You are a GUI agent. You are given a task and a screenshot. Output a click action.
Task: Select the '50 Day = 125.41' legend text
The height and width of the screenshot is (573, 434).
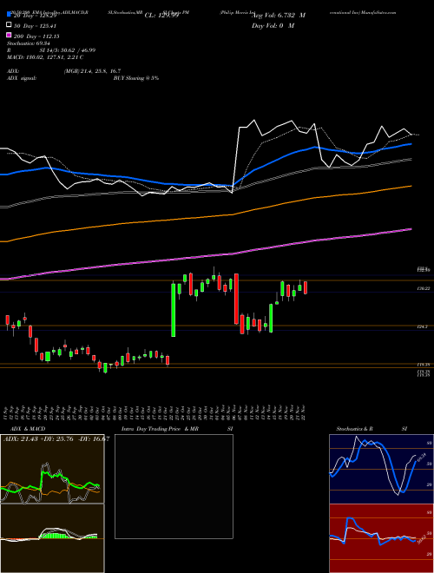pos(36,26)
